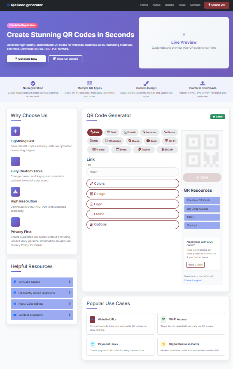Choose the Zoom QR type
Image resolution: width=233 pixels, height=369 pixels.
click(152, 141)
